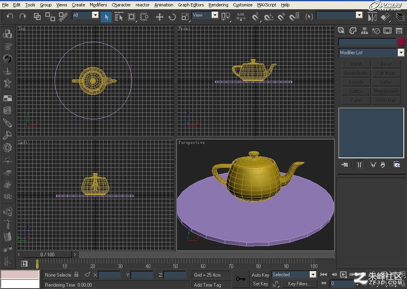Click the object color swatch
Image resolution: width=407 pixels, height=289 pixels.
[x=401, y=42]
